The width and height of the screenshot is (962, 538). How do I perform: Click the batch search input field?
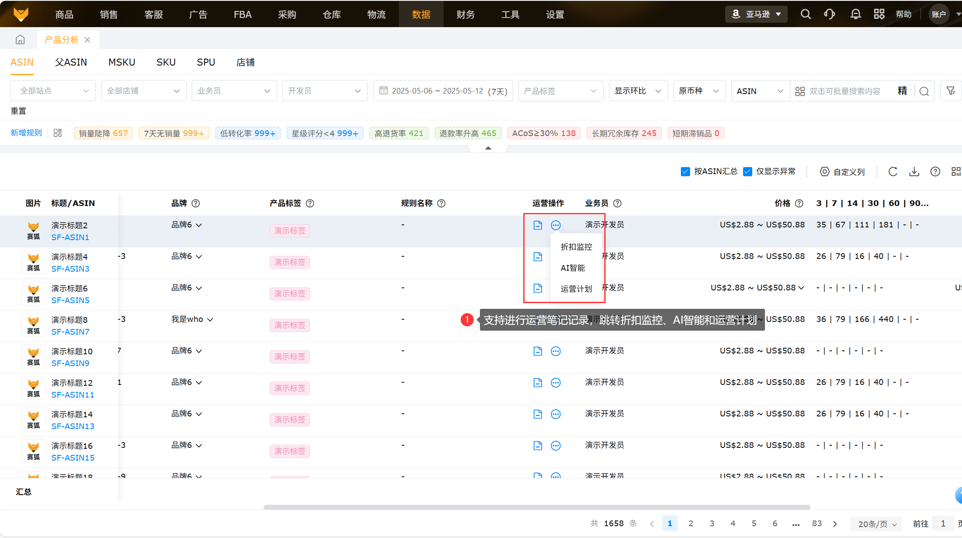tap(845, 91)
